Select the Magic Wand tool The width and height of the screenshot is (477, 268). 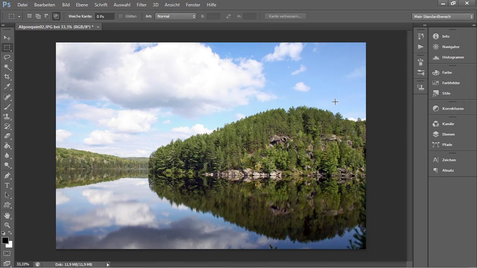(x=7, y=67)
